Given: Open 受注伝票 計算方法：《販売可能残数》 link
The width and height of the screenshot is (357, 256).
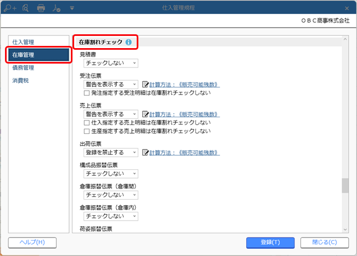Looking at the screenshot, I should tap(184, 85).
